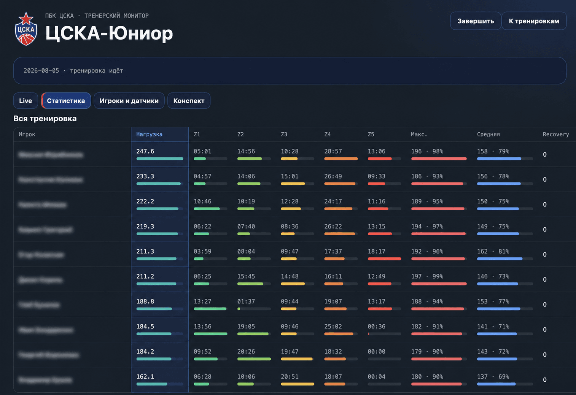
Task: Open the Live tab
Action: click(25, 101)
